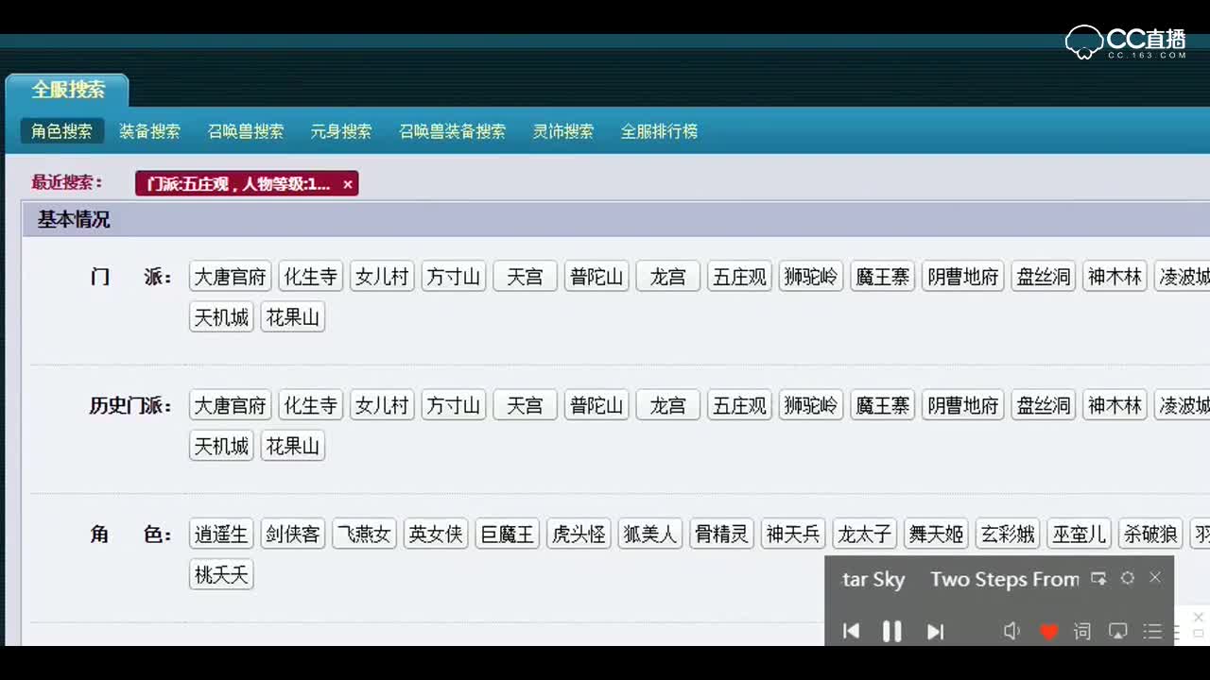This screenshot has width=1210, height=680.
Task: Open the volume control in the music player
Action: click(x=1011, y=631)
